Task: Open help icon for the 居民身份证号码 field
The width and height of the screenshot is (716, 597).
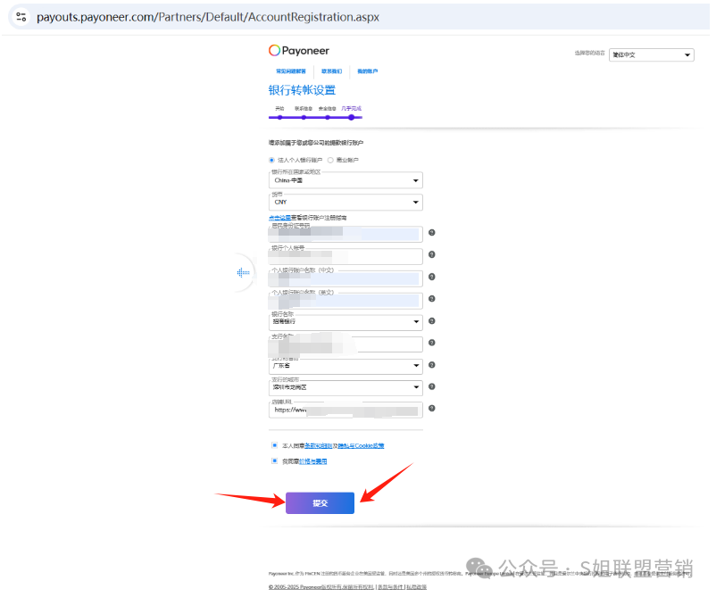Action: coord(431,233)
